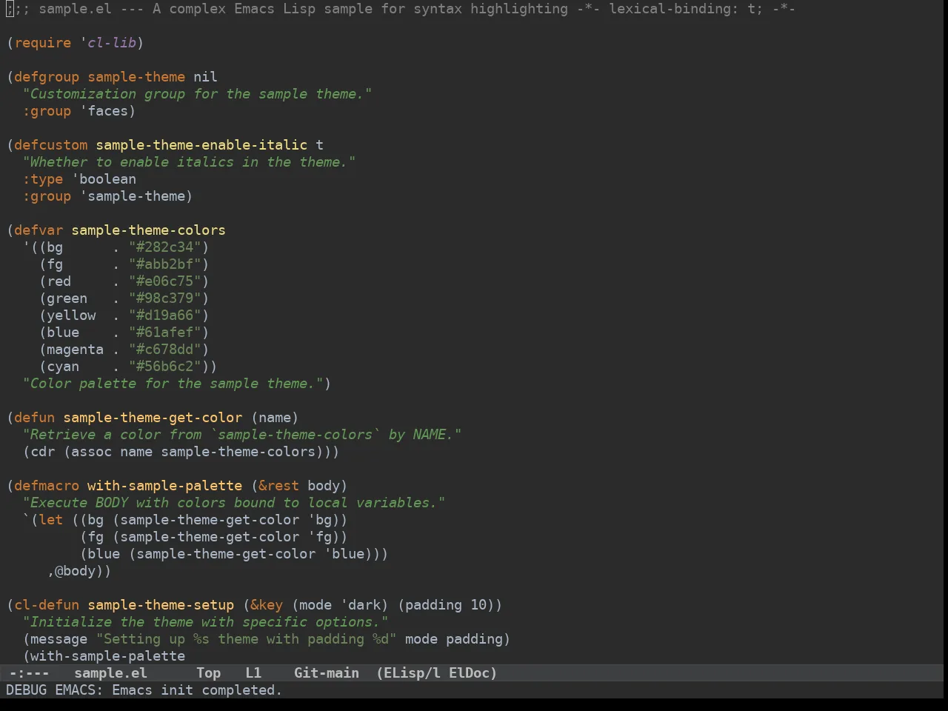Click on 'cl-lib symbol
This screenshot has width=948, height=711.
click(107, 43)
